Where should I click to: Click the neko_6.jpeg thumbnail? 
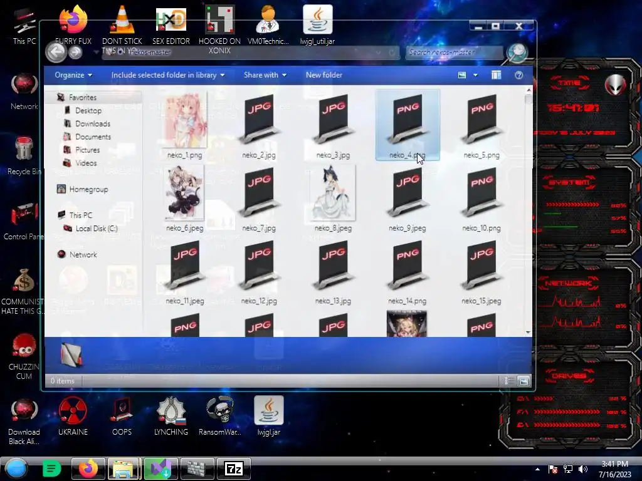click(184, 193)
